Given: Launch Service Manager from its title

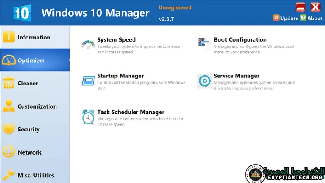Looking at the screenshot, I should click(x=236, y=76).
